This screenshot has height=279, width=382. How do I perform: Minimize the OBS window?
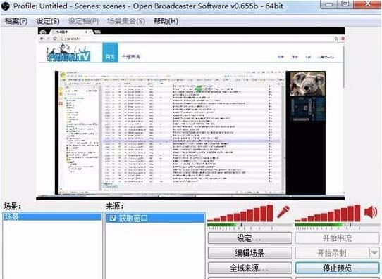[329, 4]
